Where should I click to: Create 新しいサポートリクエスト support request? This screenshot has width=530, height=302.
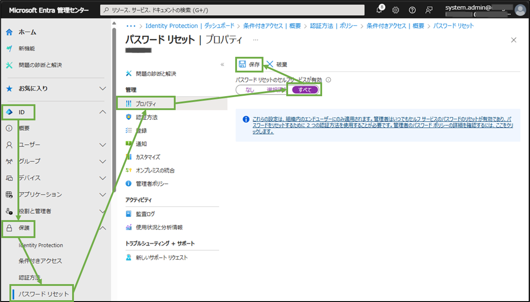(162, 257)
